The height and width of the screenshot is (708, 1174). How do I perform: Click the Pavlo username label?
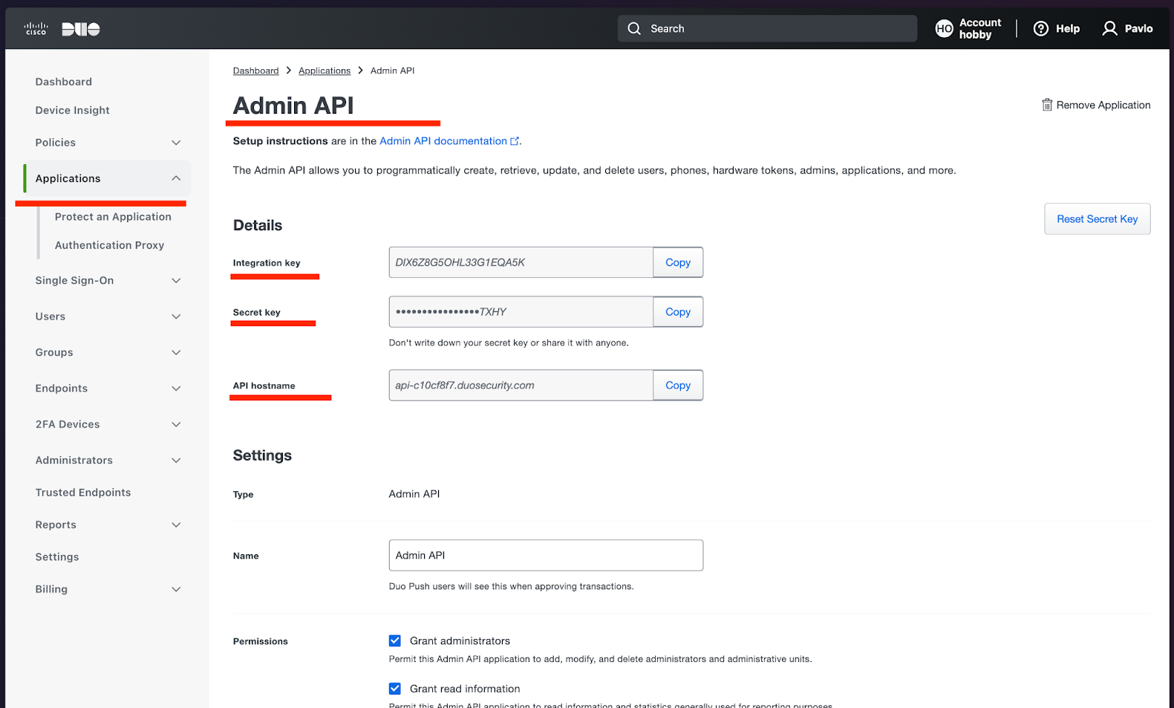[1138, 28]
